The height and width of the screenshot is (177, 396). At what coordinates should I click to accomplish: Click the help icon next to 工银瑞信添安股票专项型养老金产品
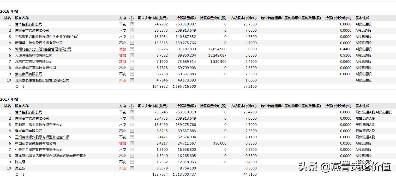tap(132, 137)
